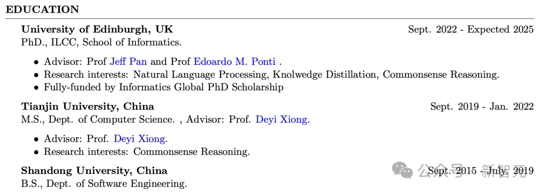The image size is (544, 193).
Task: Click the EDUCATION section heading
Action: click(42, 10)
